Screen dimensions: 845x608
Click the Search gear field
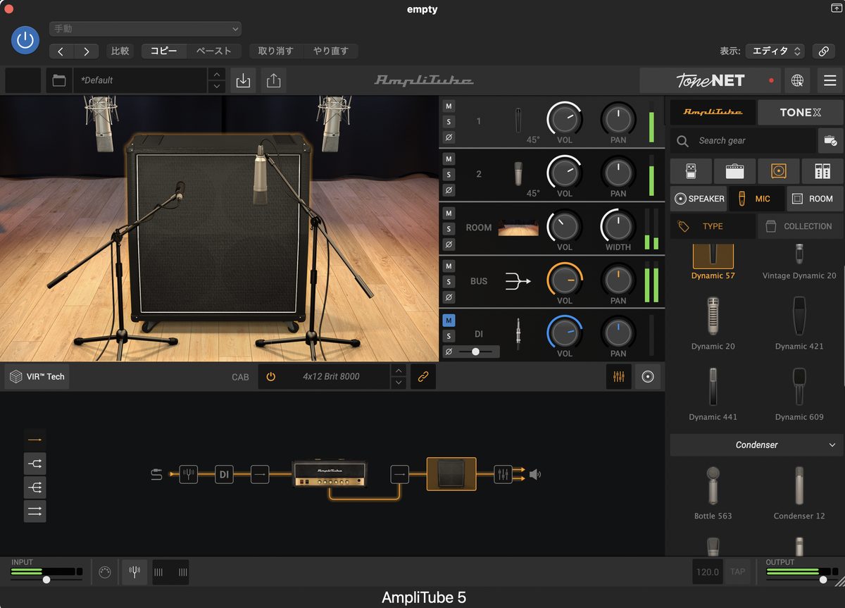pyautogui.click(x=743, y=141)
